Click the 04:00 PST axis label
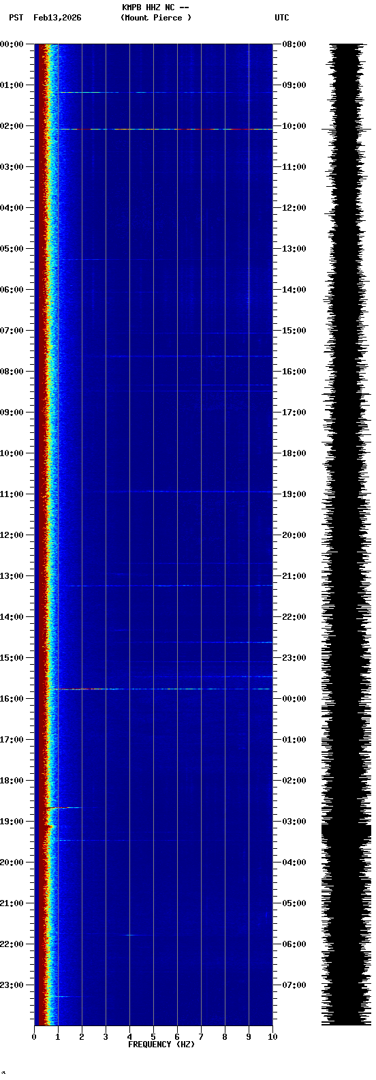This screenshot has width=376, height=1080. [x=12, y=208]
